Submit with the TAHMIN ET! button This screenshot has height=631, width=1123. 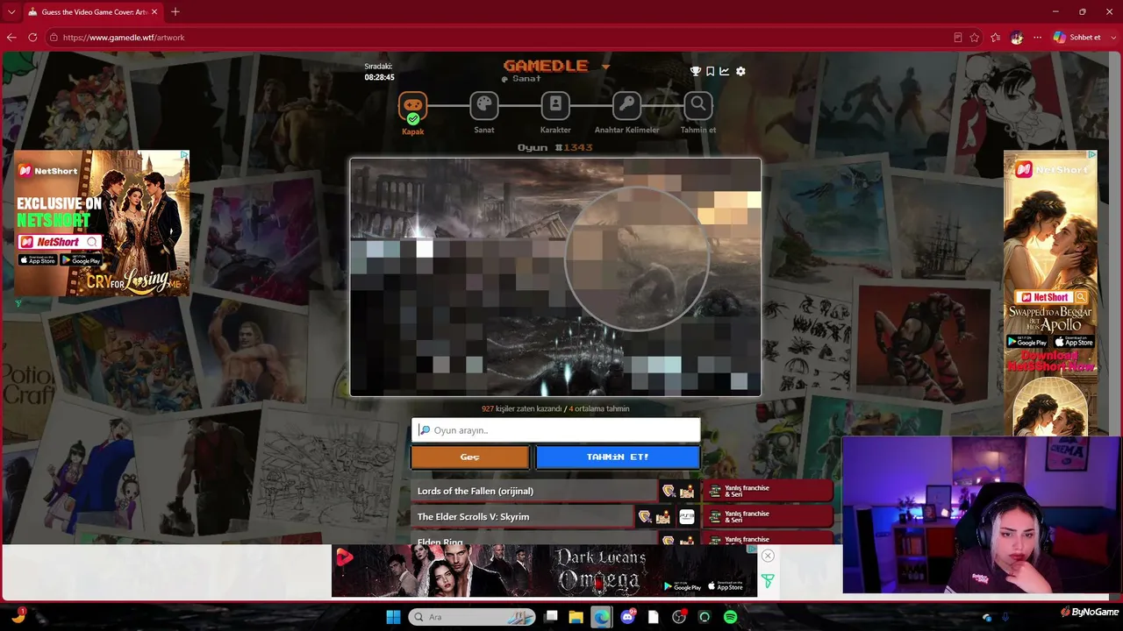(618, 457)
